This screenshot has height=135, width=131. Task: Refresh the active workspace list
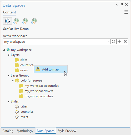113,41
